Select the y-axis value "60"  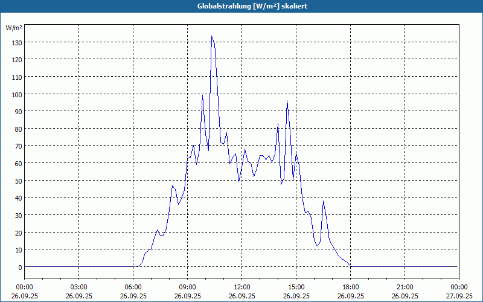(x=18, y=164)
